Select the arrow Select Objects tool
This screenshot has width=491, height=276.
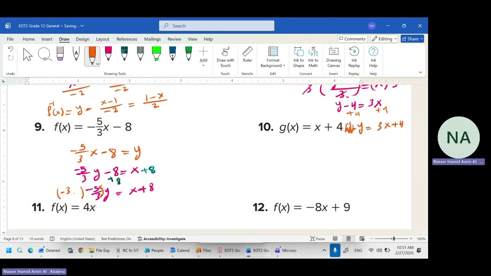click(28, 54)
